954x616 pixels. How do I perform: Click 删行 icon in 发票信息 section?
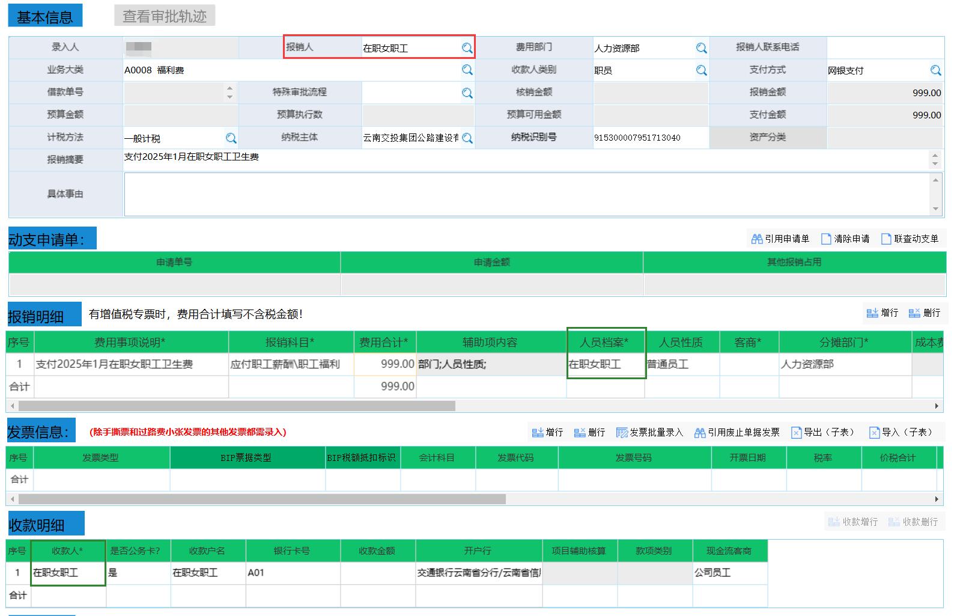tap(580, 433)
